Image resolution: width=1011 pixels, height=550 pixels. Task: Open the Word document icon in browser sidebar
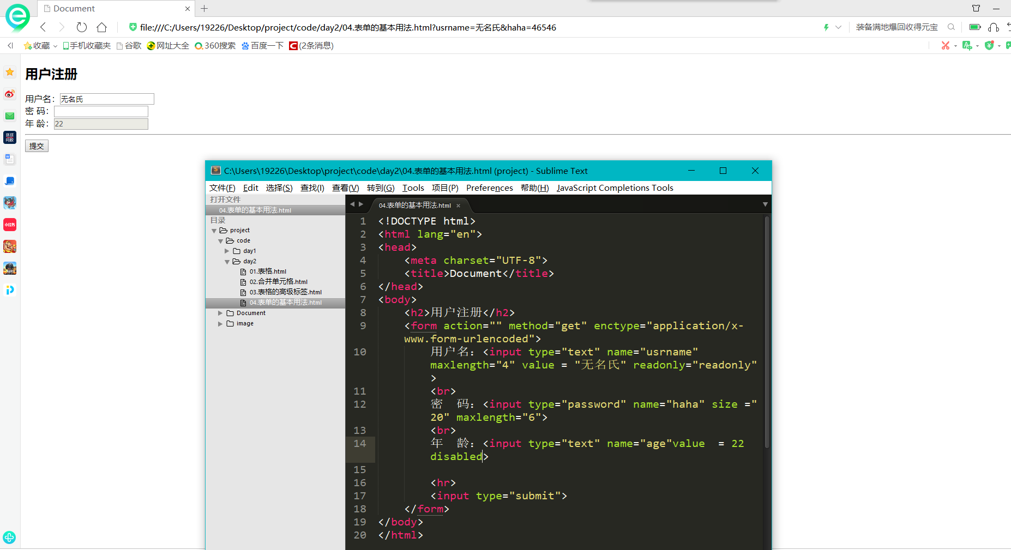10,159
